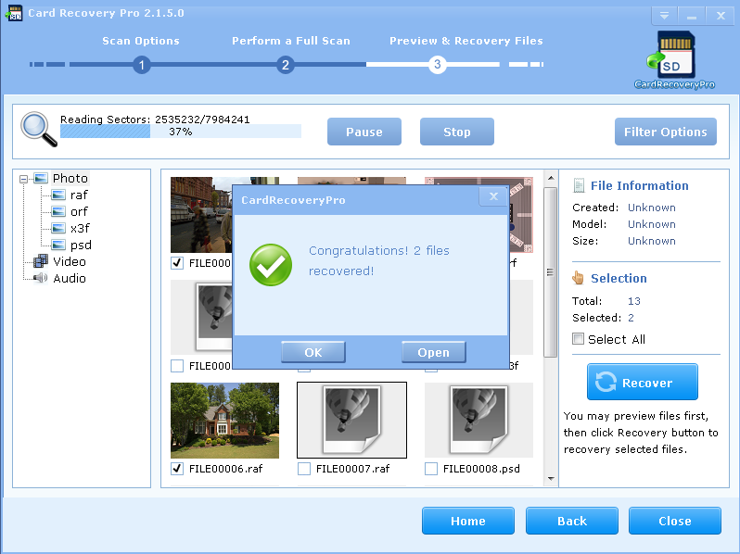Click the Created Unknown value

pos(651,208)
